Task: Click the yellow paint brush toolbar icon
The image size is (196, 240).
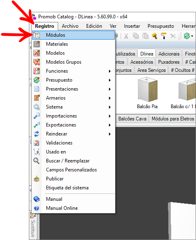Action: point(155,36)
